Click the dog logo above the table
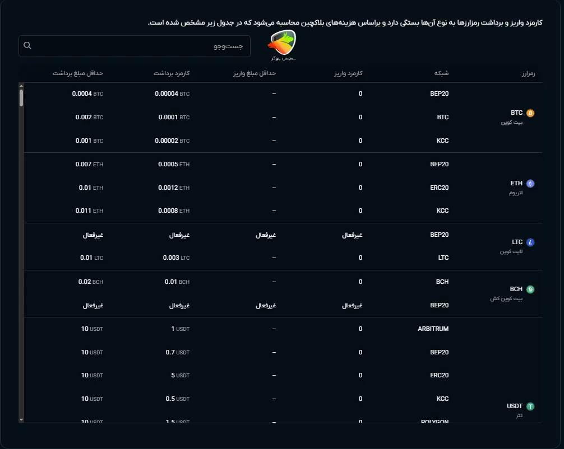The image size is (564, 449). click(283, 44)
